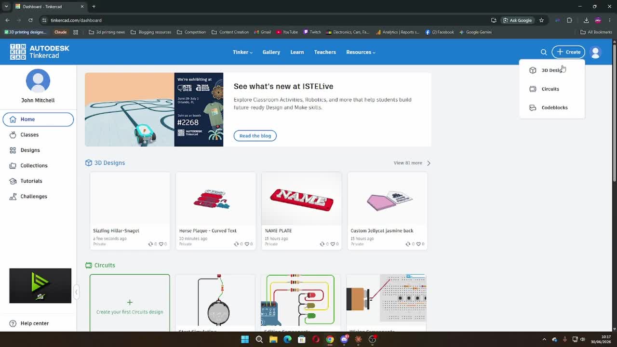Open the YouTube bookmark
Screen dimensions: 617x347
pyautogui.click(x=287, y=32)
